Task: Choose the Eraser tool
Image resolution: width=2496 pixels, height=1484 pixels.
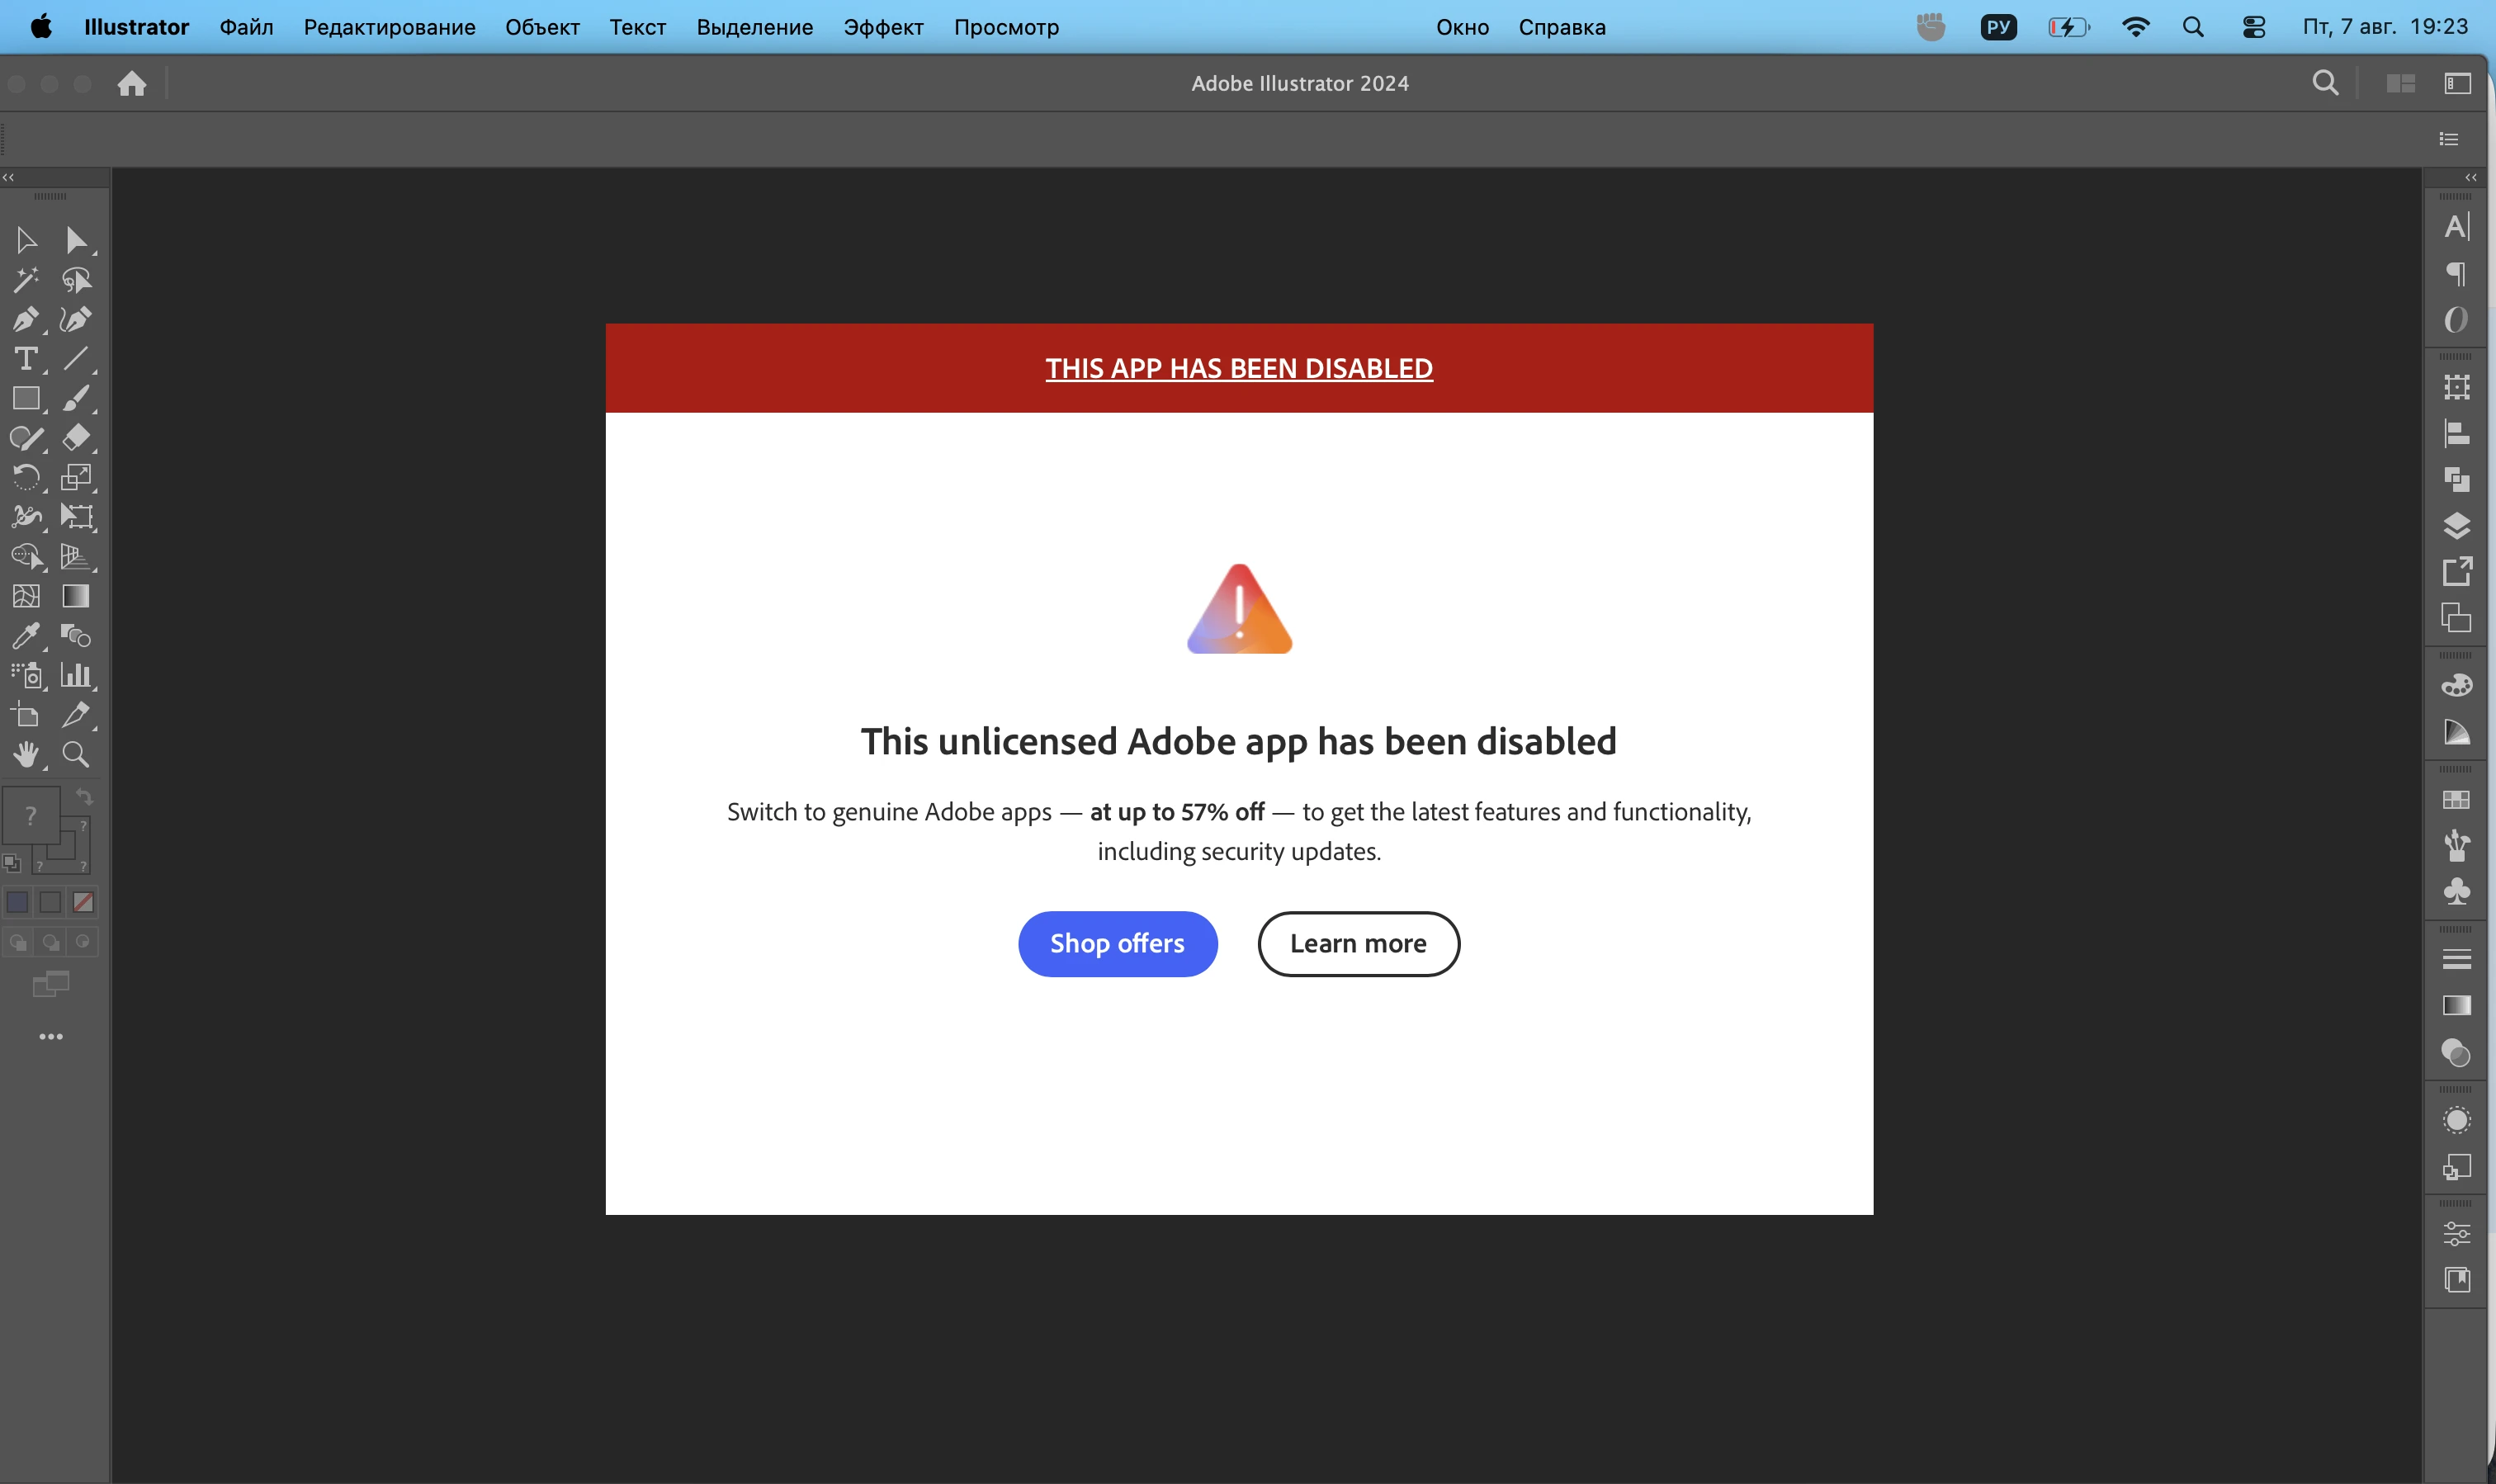Action: point(76,438)
